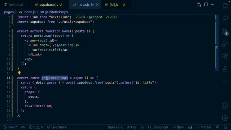Viewport: 231px width, 130px height.
Task: Open errors and warnings problems indicator
Action: 36,127
